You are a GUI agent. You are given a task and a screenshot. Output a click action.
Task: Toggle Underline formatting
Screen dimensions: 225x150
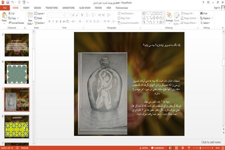click(x=57, y=21)
